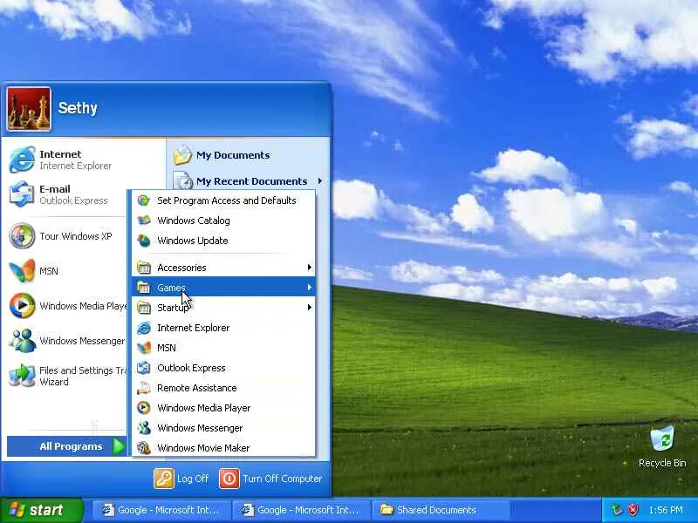Screen dimensions: 698x523
Task: Click the Windows Movie Maker icon
Action: click(144, 448)
